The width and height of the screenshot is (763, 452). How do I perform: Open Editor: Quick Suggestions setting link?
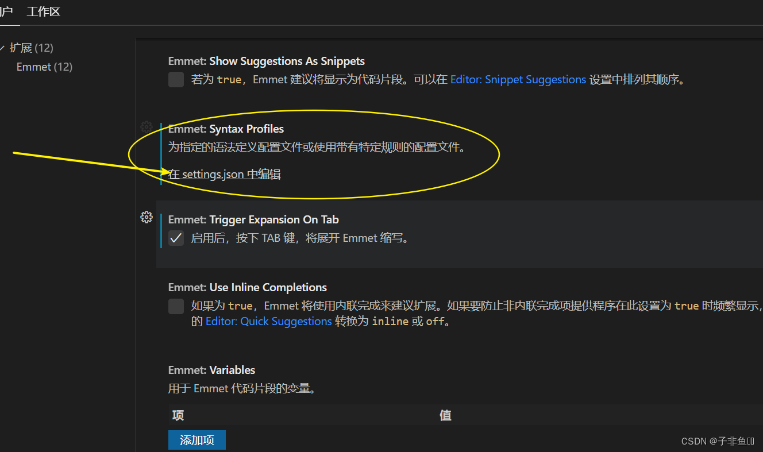tap(269, 322)
